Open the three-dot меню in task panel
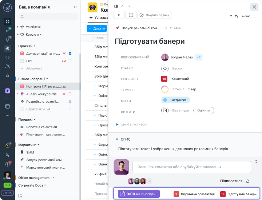The image size is (262, 200). (254, 16)
